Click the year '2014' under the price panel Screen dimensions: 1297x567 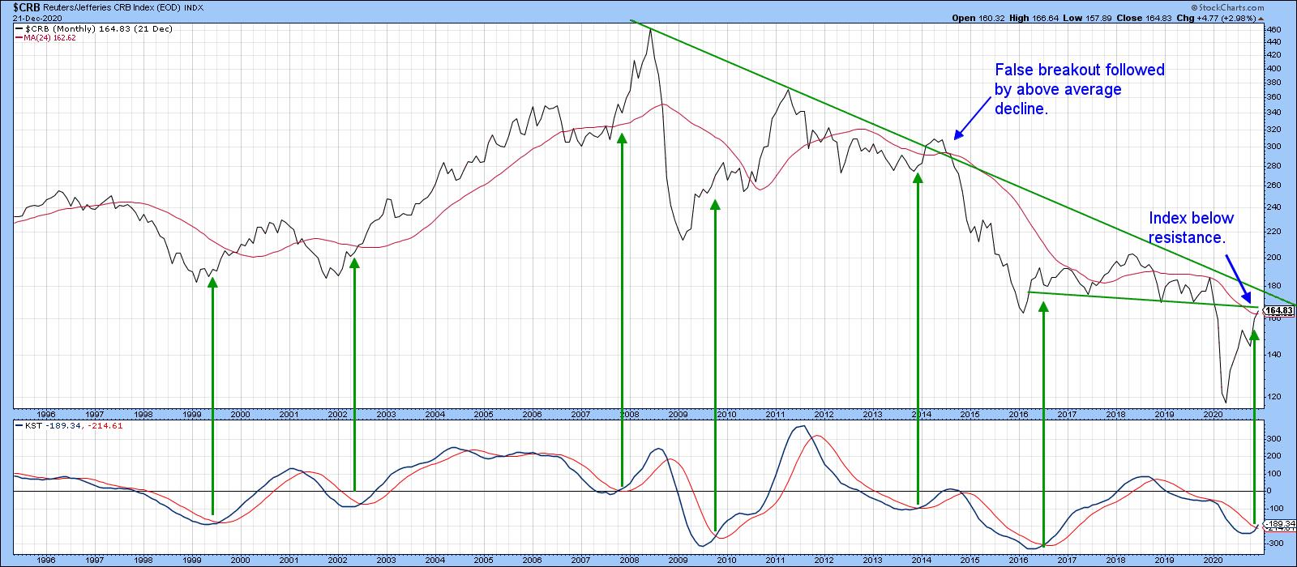click(922, 414)
